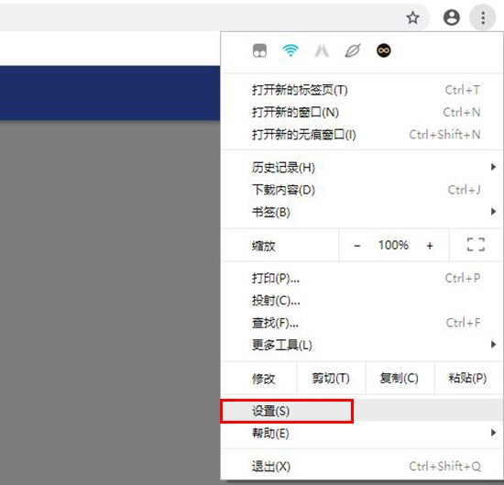The width and height of the screenshot is (504, 485).
Task: Select 退出(X) to quit Chrome
Action: (x=362, y=466)
